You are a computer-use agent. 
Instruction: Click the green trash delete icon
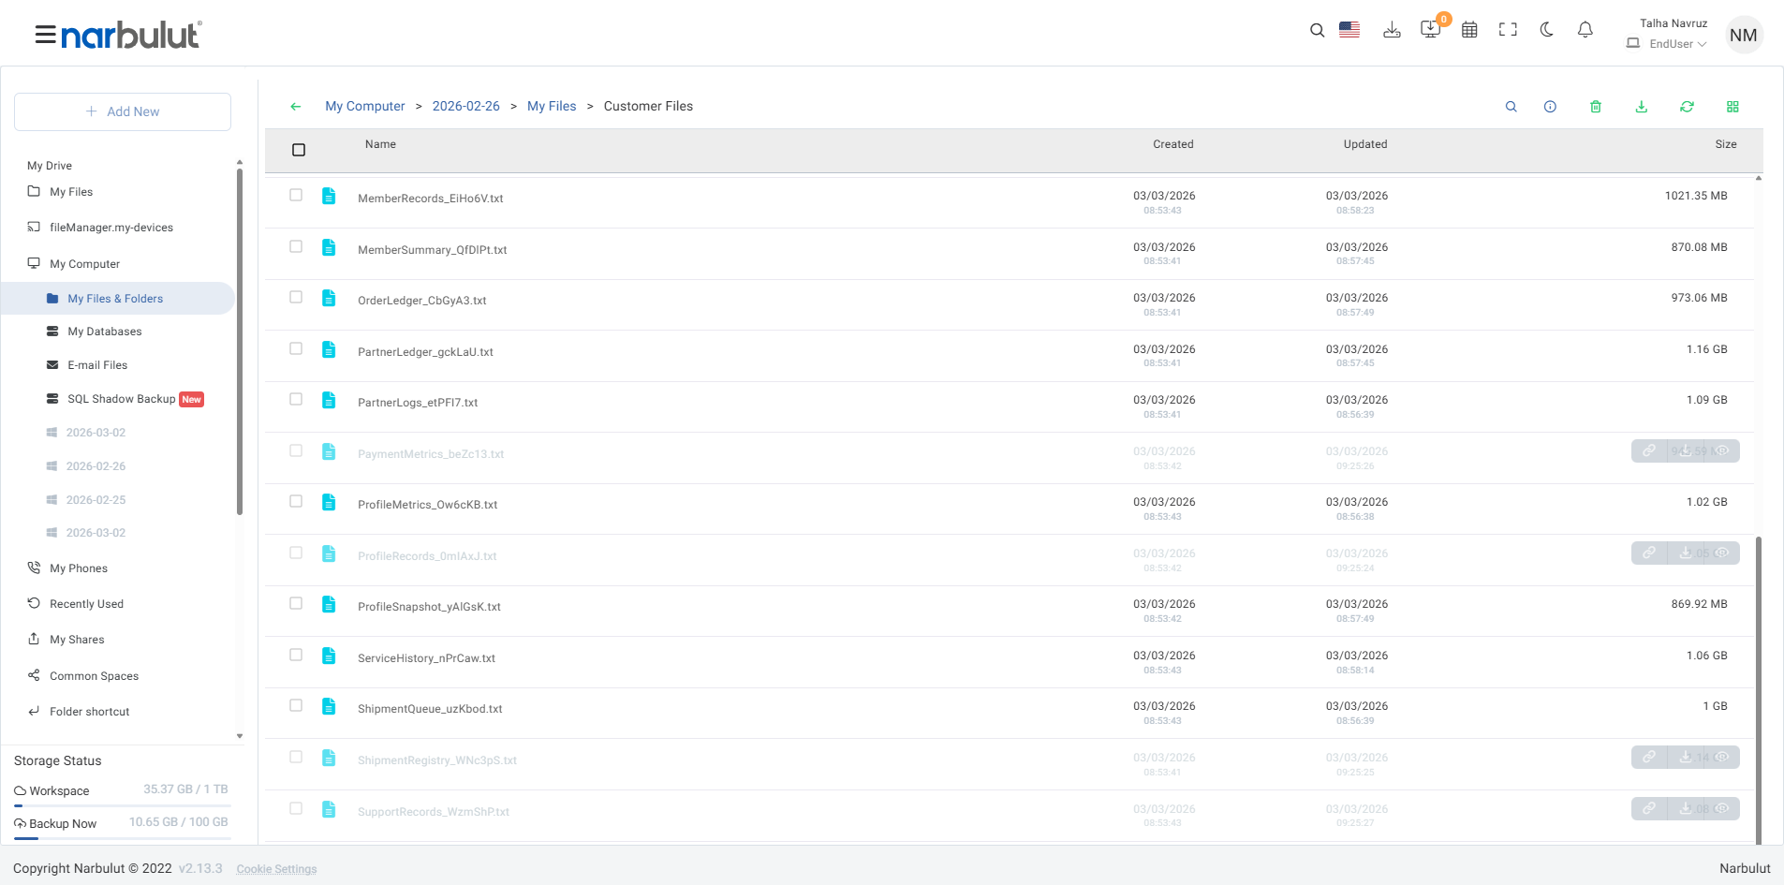pos(1596,107)
